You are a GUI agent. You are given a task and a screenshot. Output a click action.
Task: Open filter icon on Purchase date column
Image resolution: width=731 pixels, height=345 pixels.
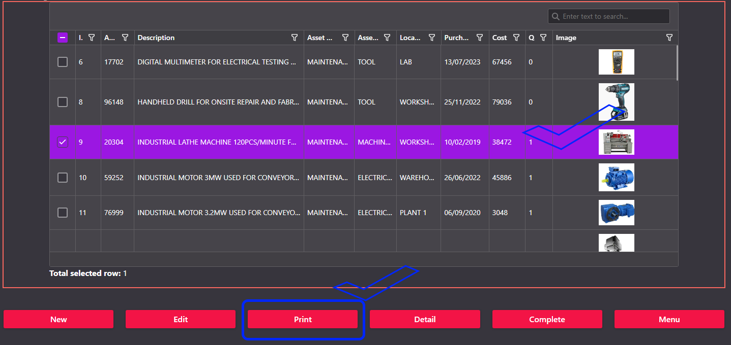480,38
